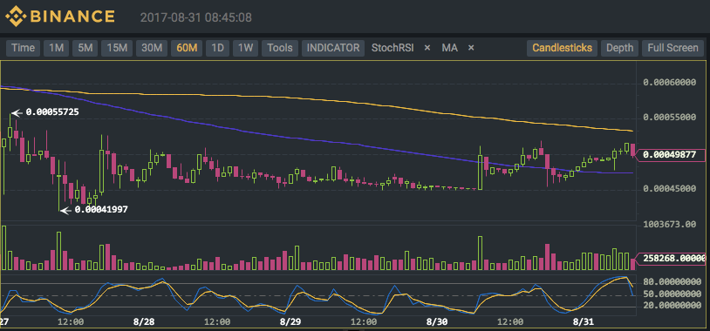
Task: Click the current volume tag 258268.00000
Action: pos(672,259)
